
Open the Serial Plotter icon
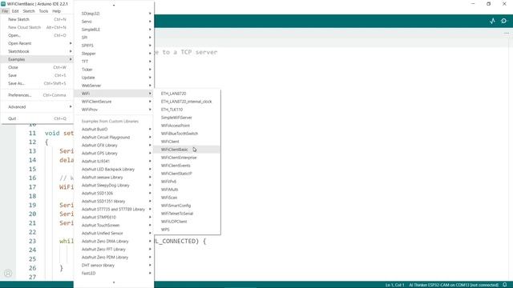click(492, 21)
